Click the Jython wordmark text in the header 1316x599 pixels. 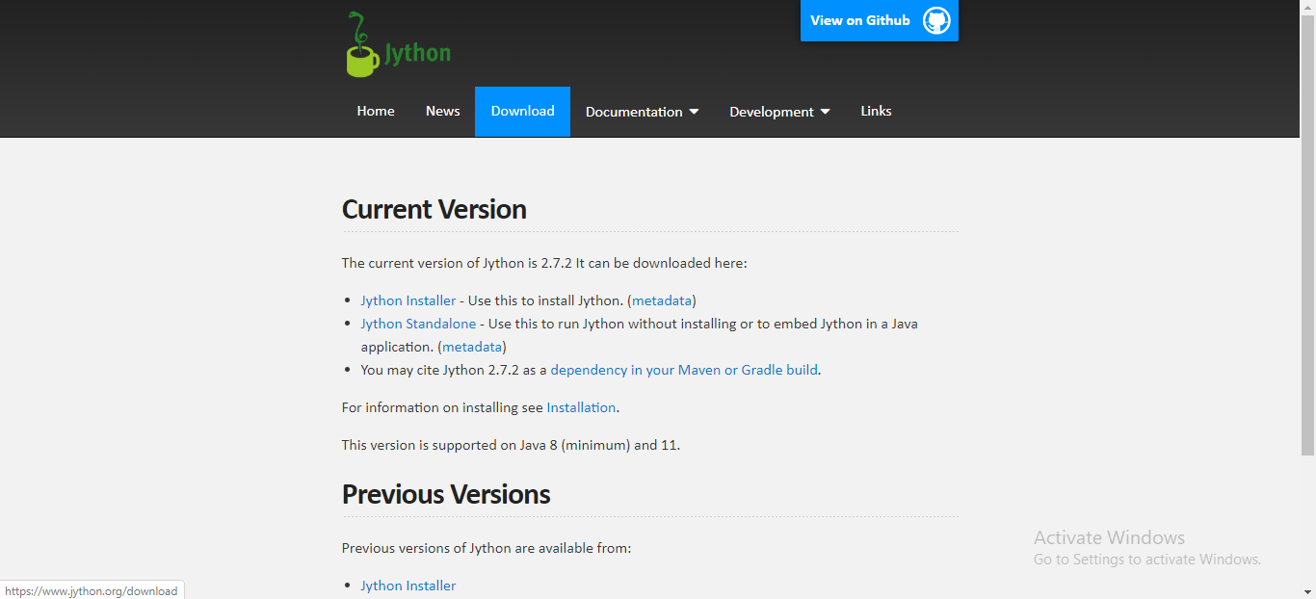(x=418, y=53)
